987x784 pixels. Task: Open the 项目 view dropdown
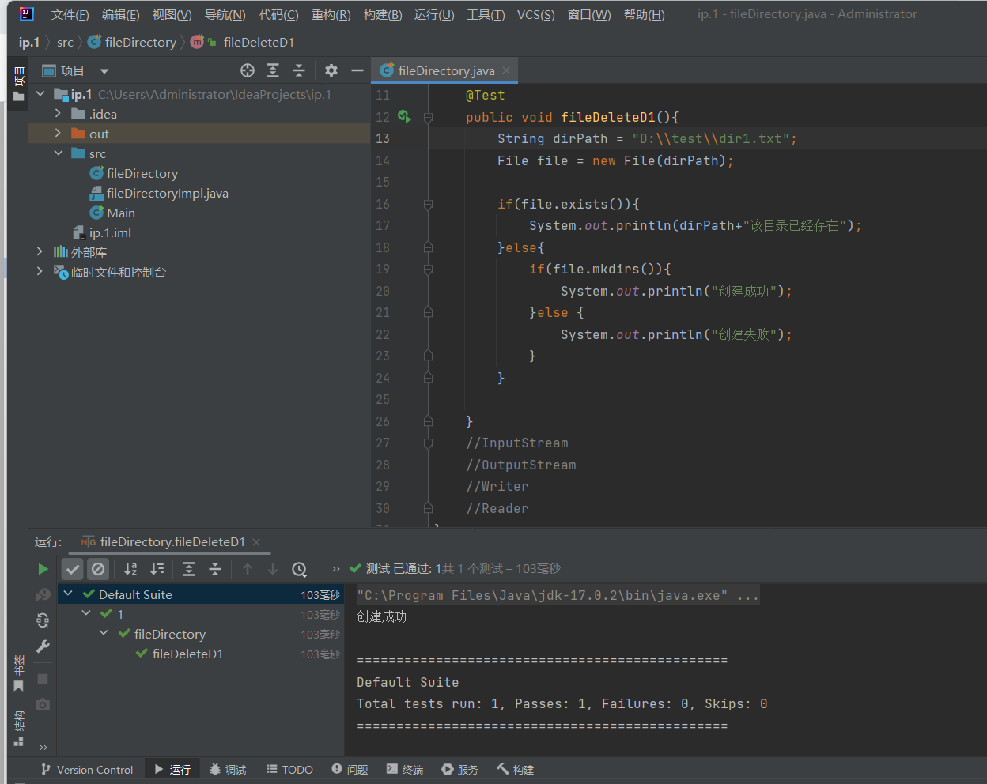click(x=104, y=71)
